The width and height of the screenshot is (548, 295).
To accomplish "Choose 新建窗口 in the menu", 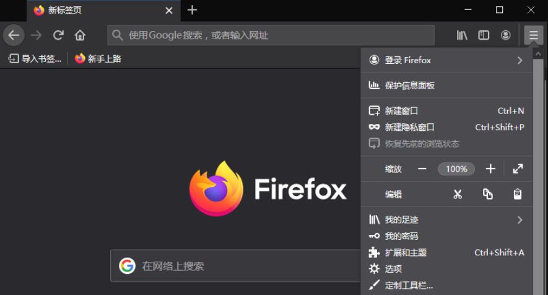I will click(446, 110).
